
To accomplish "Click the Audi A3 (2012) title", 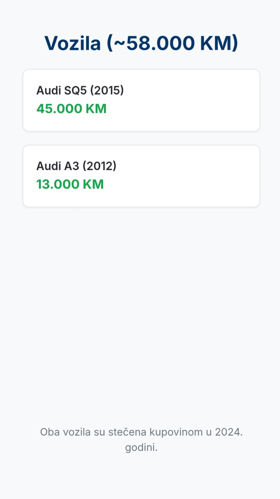I will coord(76,166).
